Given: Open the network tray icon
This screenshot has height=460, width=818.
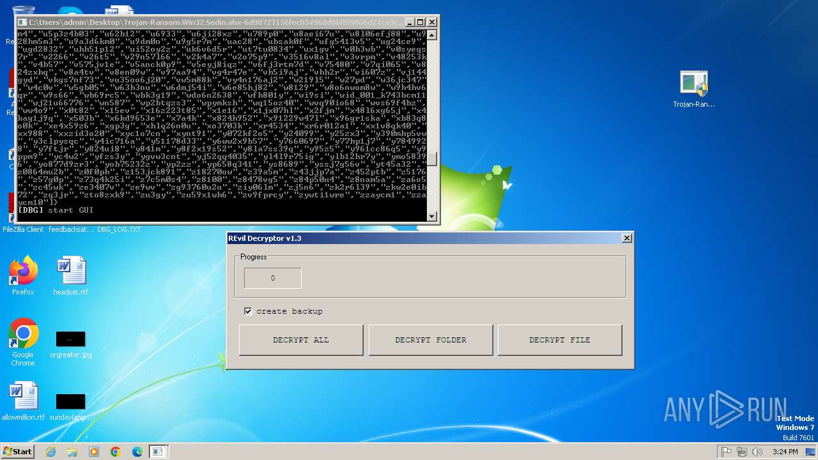Looking at the screenshot, I should 742,452.
